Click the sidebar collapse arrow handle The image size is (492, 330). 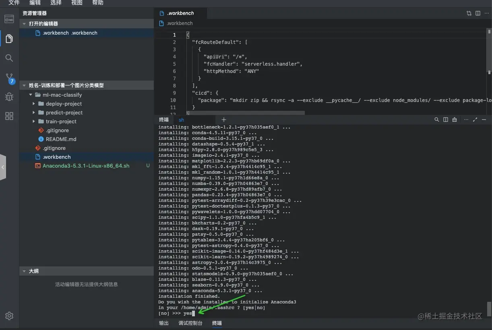pyautogui.click(x=3, y=167)
